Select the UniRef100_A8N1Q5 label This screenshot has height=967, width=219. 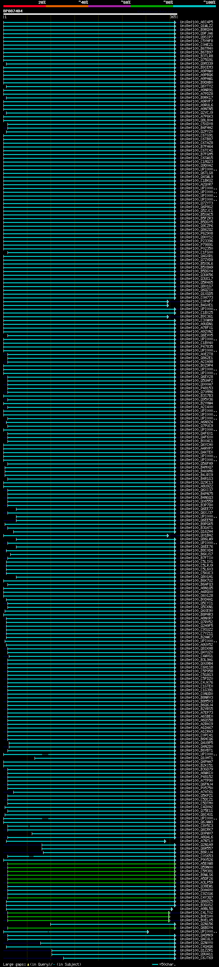tap(196, 588)
